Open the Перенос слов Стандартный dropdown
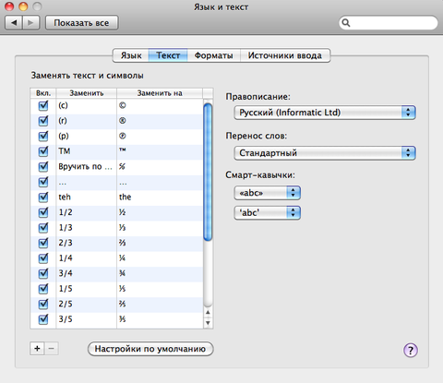This screenshot has width=443, height=383. point(325,153)
